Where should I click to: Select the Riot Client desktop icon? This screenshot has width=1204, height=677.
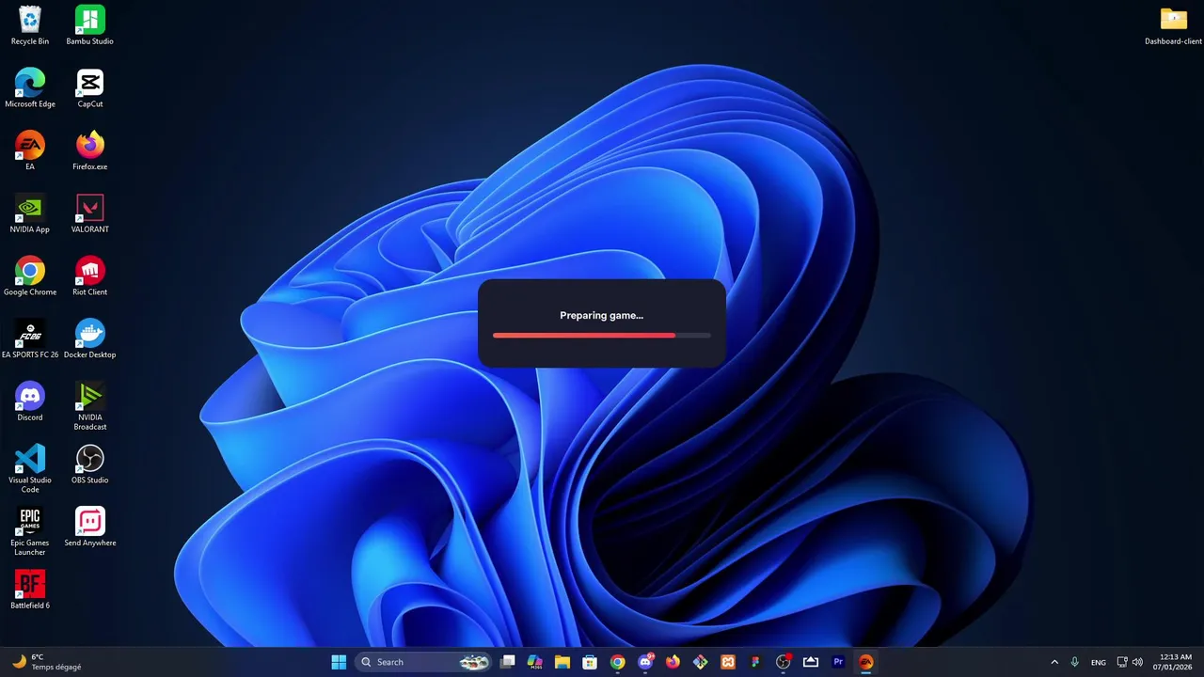coord(90,276)
